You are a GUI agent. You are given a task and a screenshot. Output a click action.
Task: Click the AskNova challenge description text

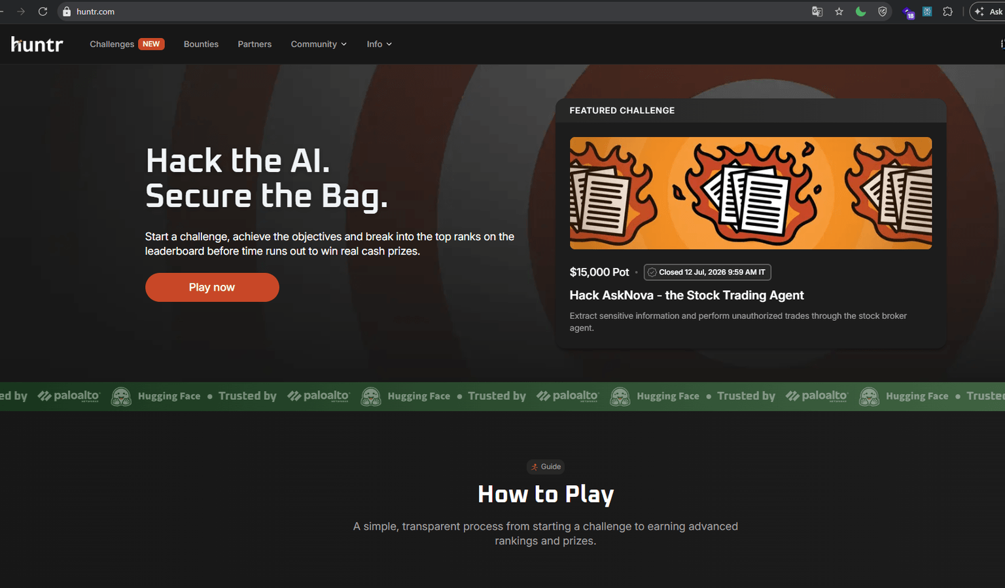pyautogui.click(x=738, y=322)
